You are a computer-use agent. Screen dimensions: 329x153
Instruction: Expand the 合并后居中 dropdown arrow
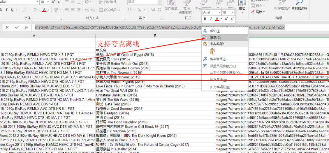click(123, 10)
